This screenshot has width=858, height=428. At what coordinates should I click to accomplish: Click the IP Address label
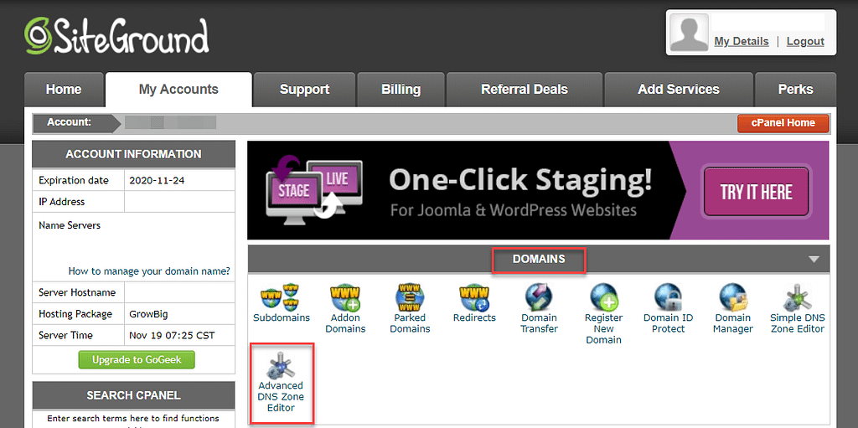(62, 201)
